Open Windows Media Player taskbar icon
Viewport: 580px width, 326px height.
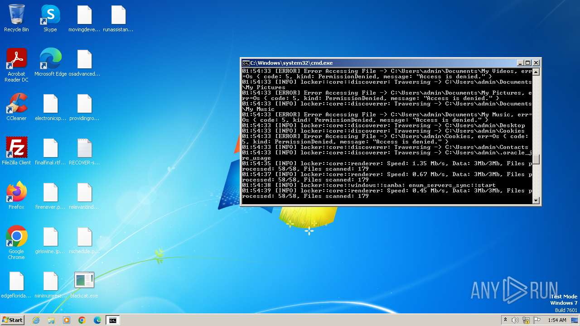pos(67,320)
